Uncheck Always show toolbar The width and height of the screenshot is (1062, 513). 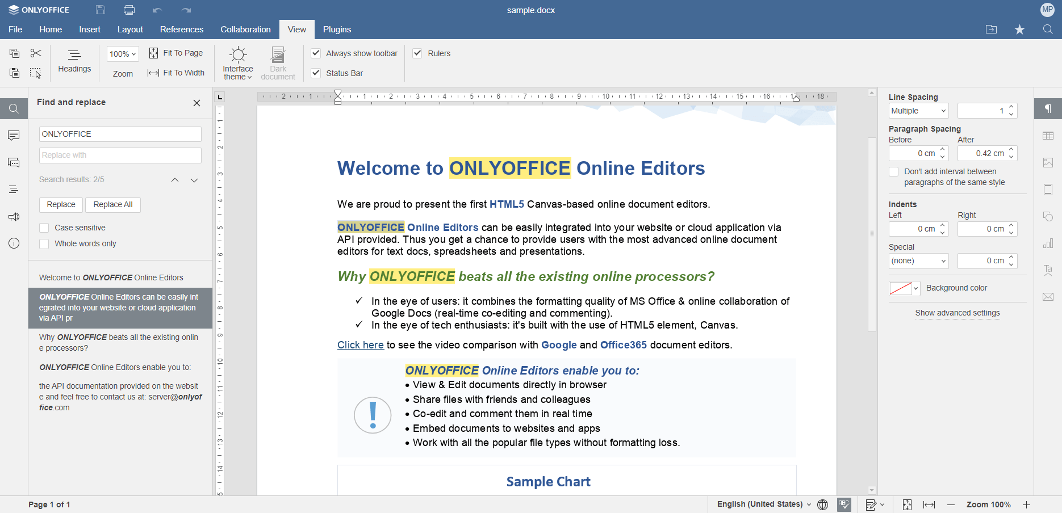tap(316, 53)
